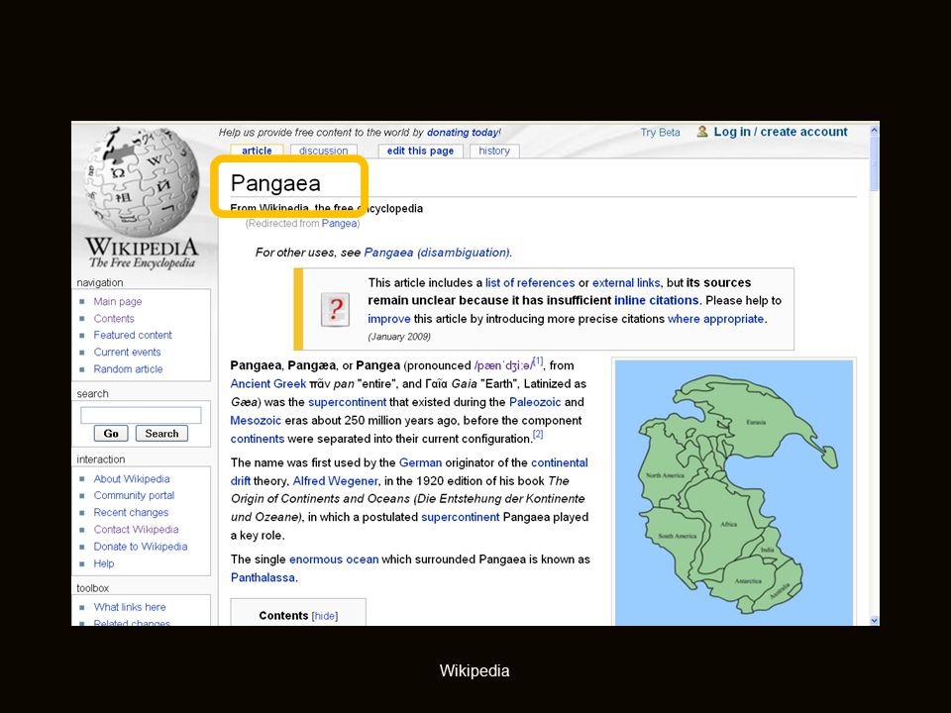Switch to the article tab

click(x=257, y=151)
